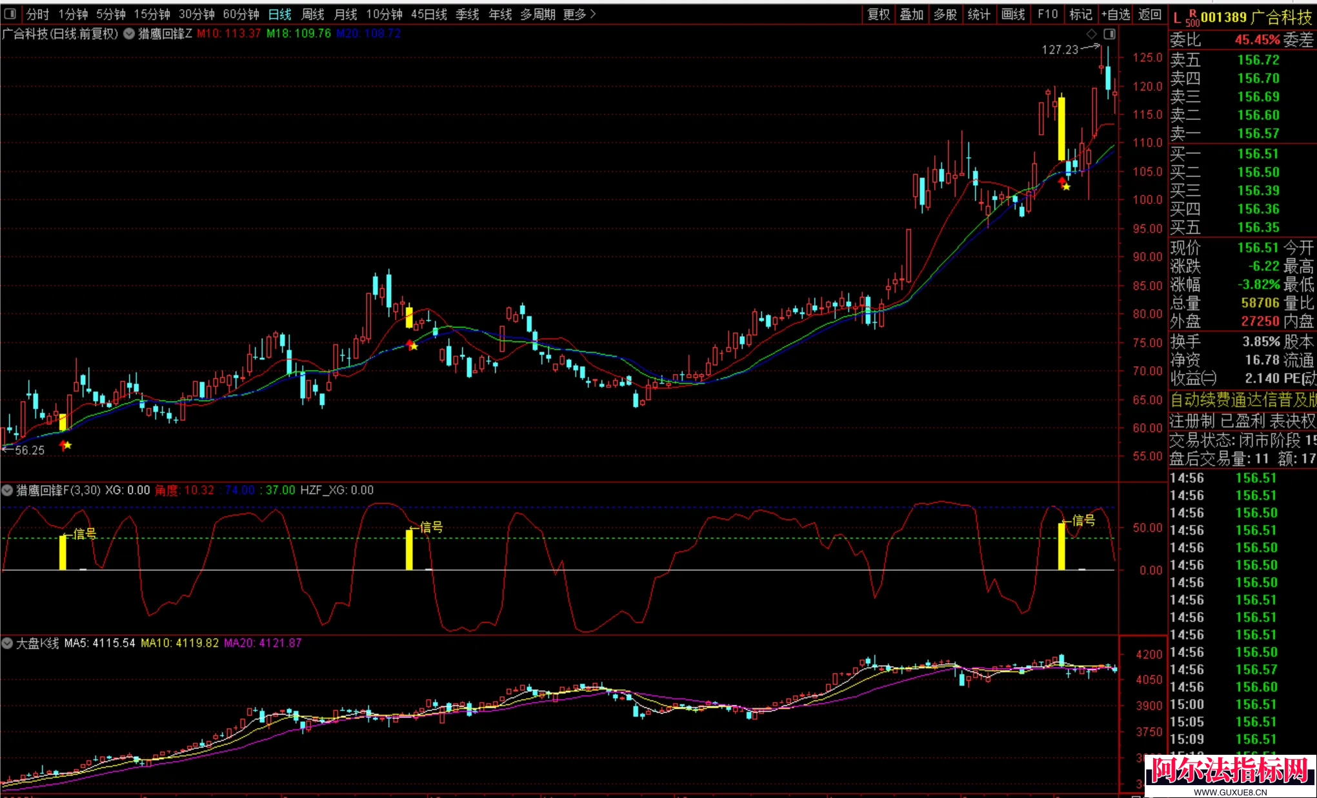Viewport: 1317px width, 798px height.
Task: Switch to the 分时 chart tab
Action: (37, 14)
